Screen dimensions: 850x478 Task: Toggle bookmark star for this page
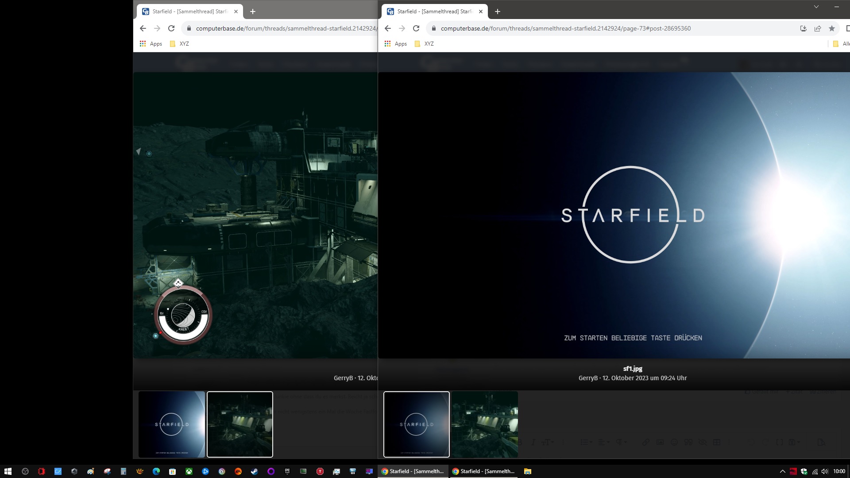click(x=832, y=28)
